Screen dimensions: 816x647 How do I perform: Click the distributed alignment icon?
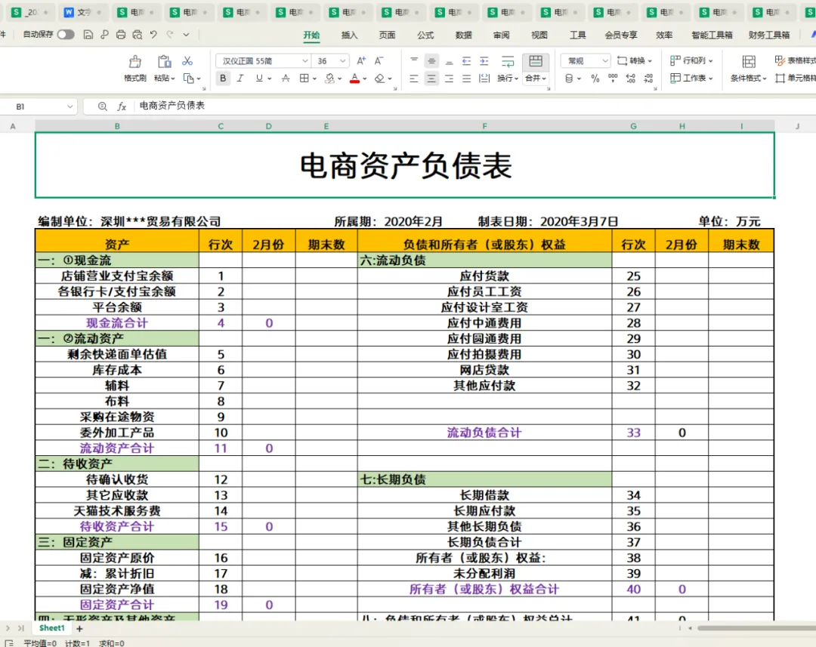tap(484, 79)
